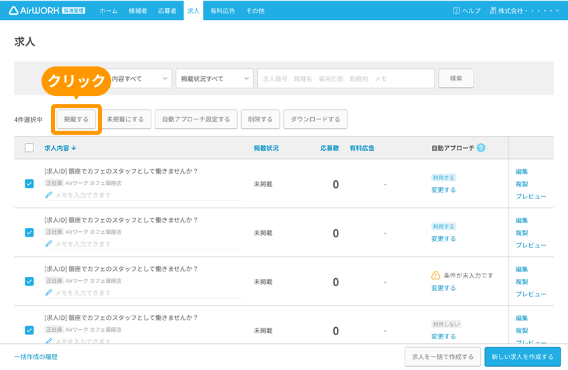Click 求人を一括で作成する button

pyautogui.click(x=443, y=357)
